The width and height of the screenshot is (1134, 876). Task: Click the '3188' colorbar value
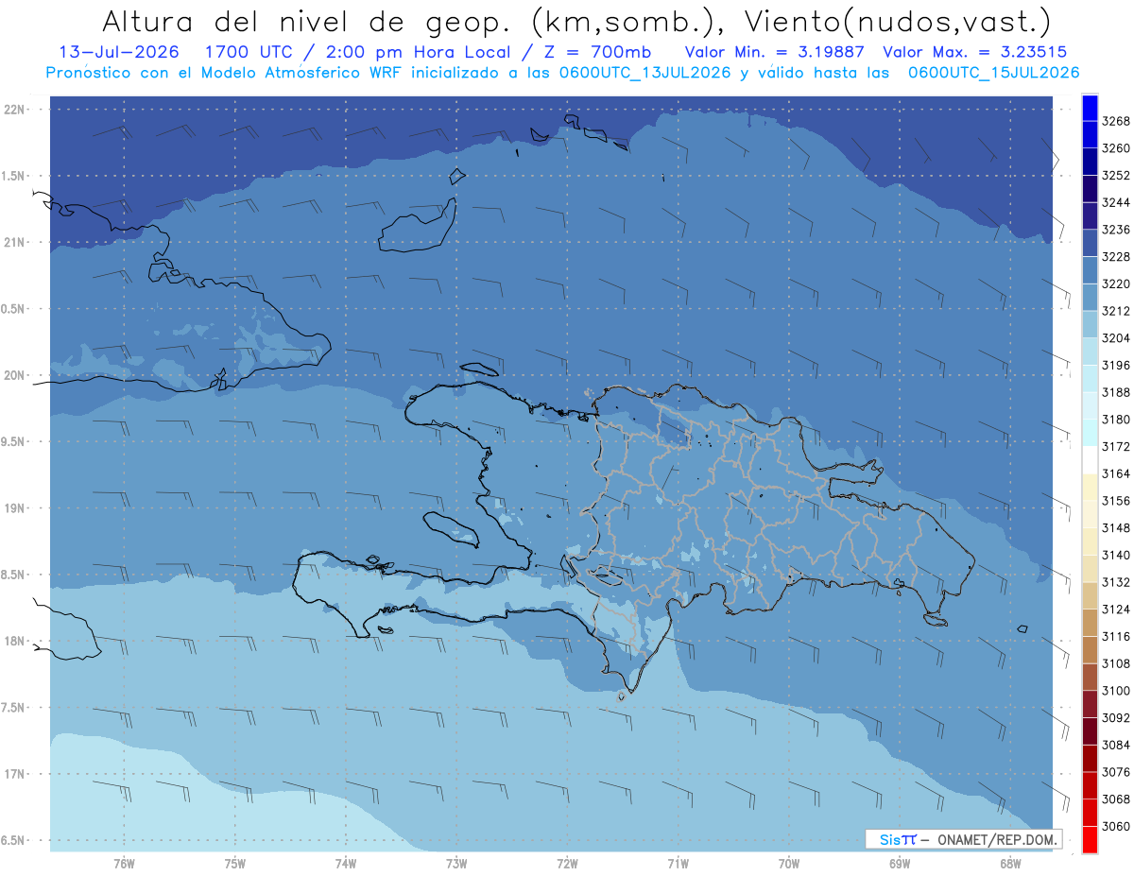[1116, 392]
